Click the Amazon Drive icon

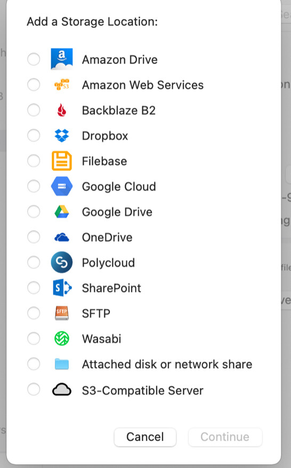point(62,59)
